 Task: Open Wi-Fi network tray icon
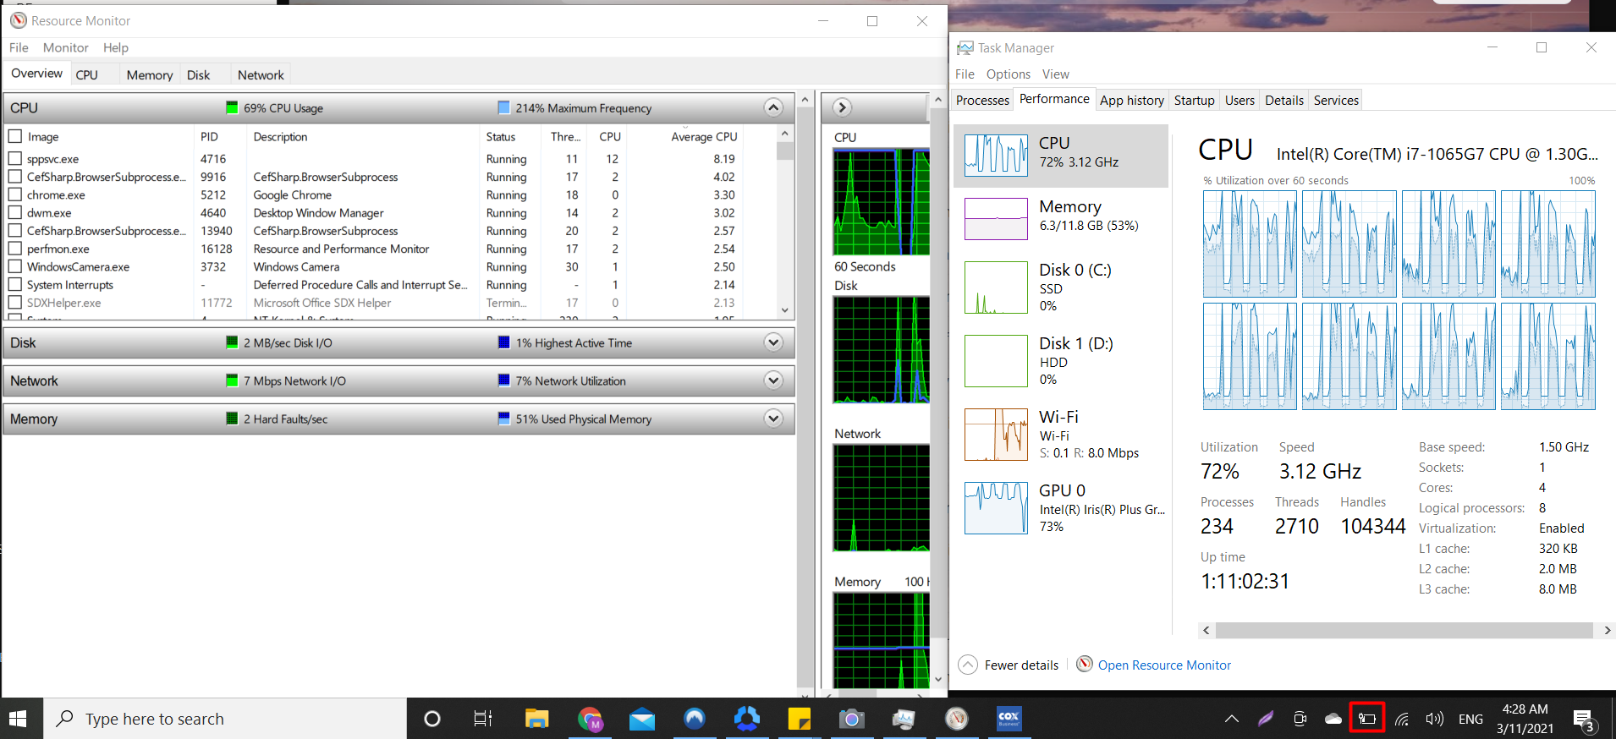pyautogui.click(x=1401, y=720)
